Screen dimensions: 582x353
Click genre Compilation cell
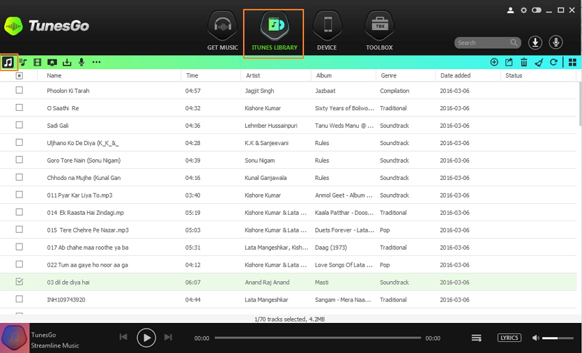click(394, 90)
